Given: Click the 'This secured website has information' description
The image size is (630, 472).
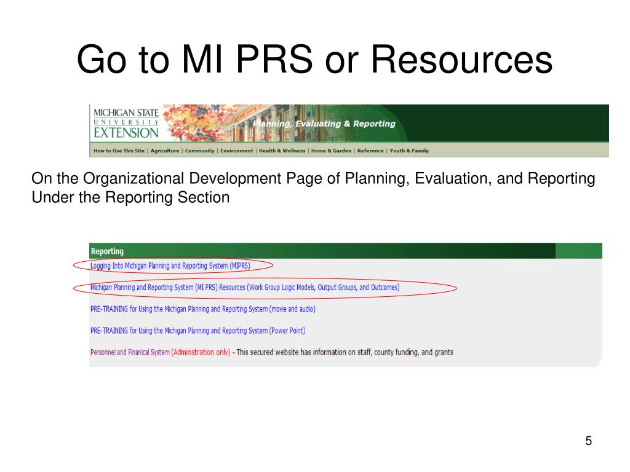Looking at the screenshot, I should pos(345,352).
